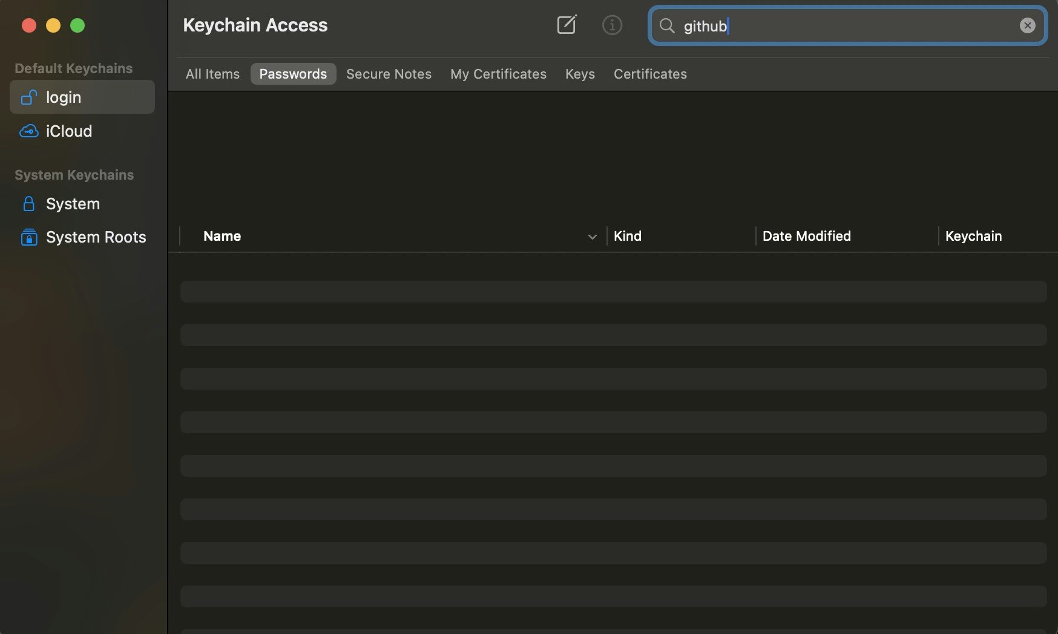Click inside the github search input field
1058x634 pixels.
787,26
